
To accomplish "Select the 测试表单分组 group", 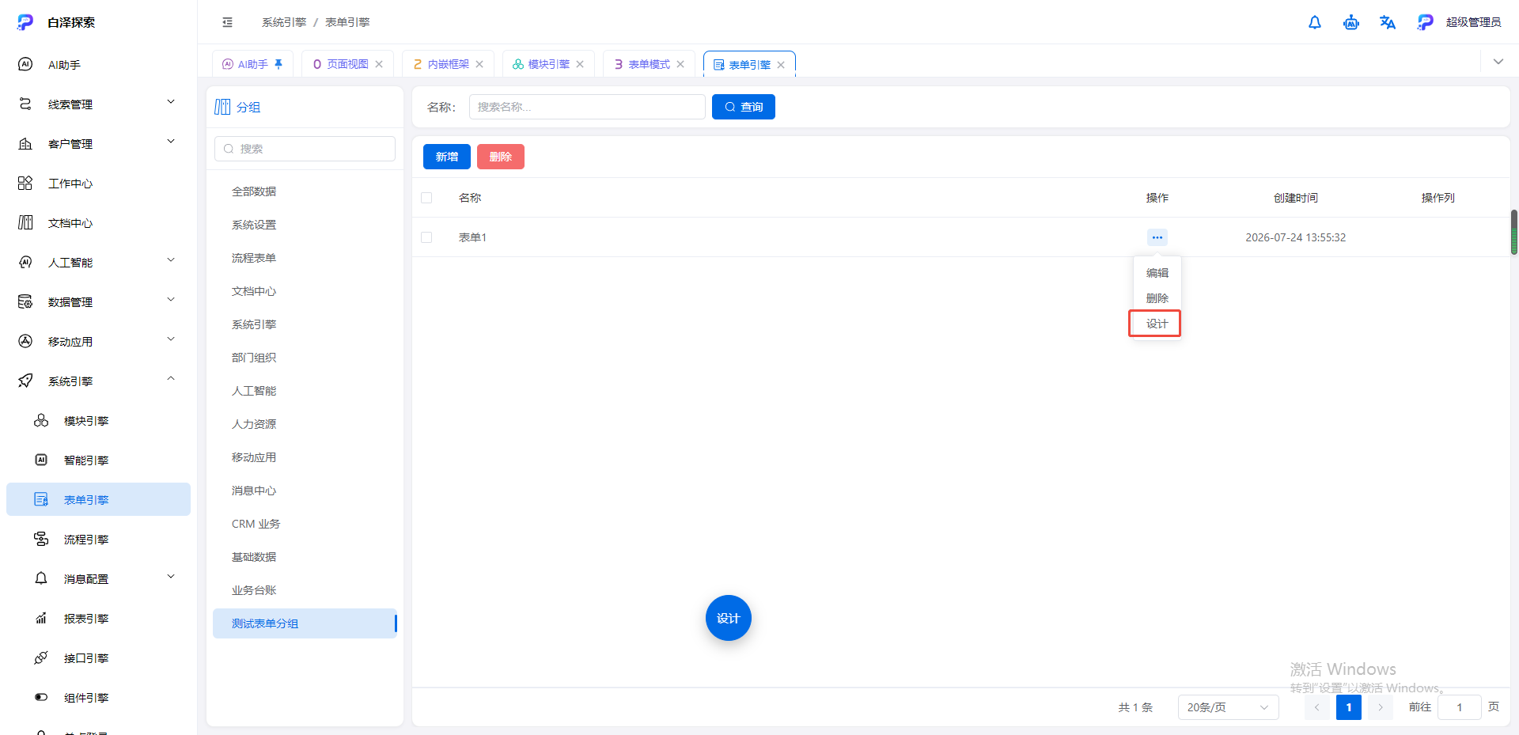I will 305,623.
